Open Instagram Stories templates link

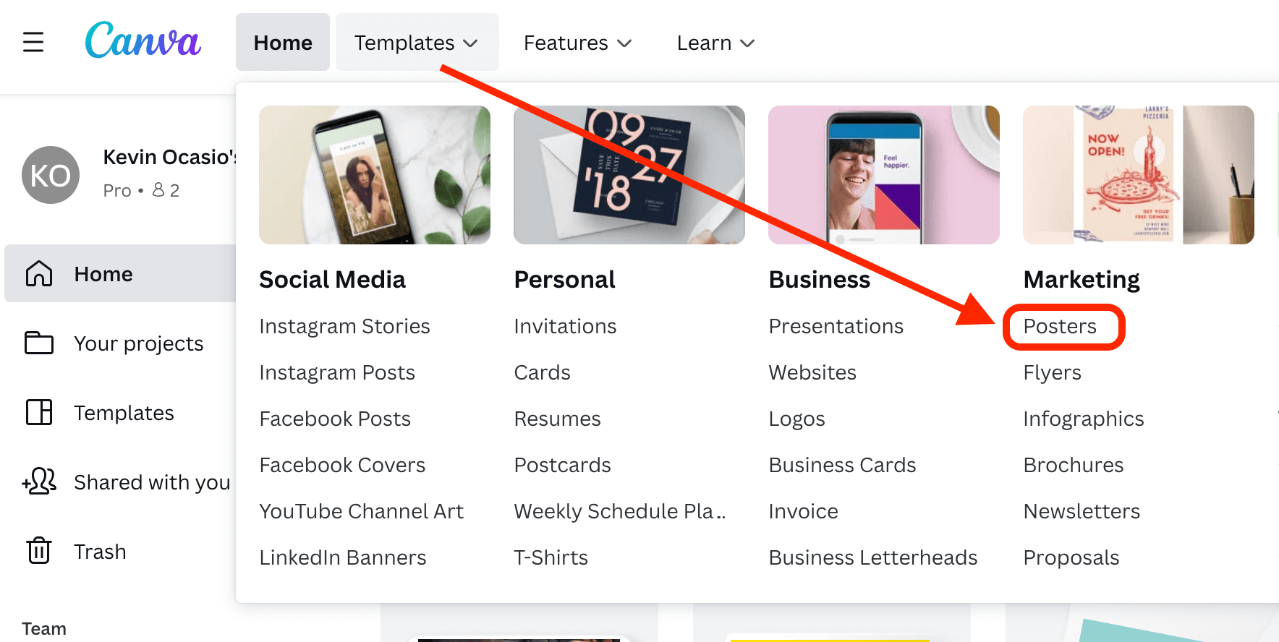pos(344,326)
